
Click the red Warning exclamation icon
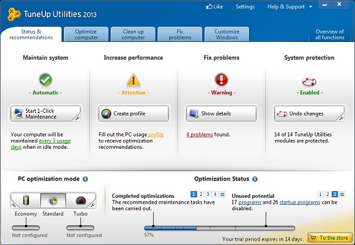221,80
